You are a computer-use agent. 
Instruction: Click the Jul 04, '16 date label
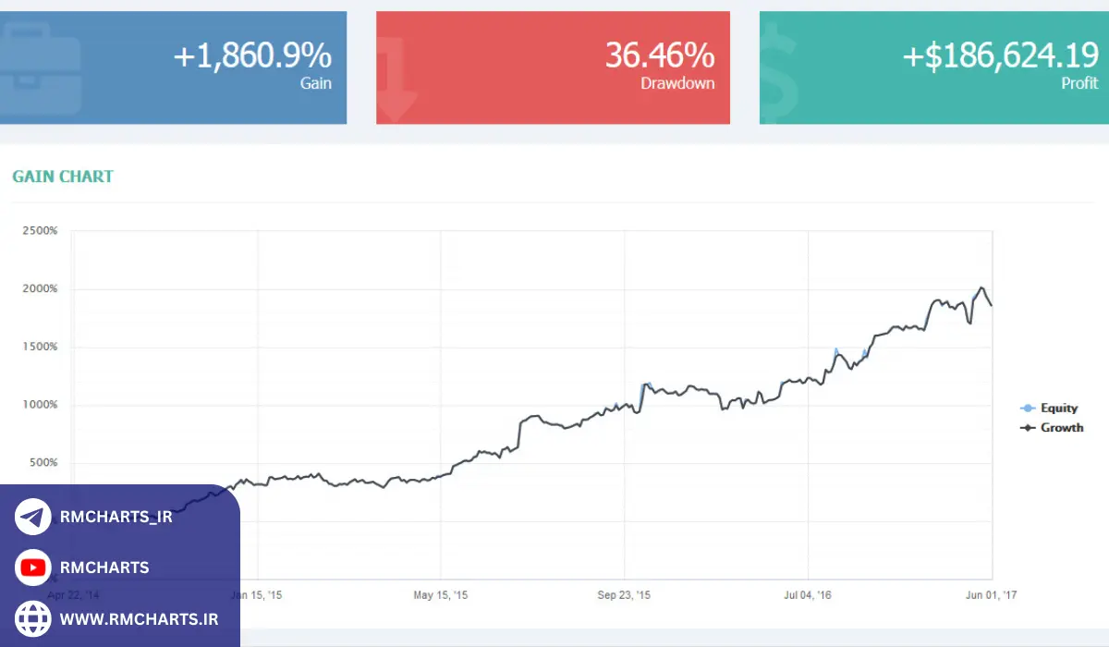pos(807,595)
